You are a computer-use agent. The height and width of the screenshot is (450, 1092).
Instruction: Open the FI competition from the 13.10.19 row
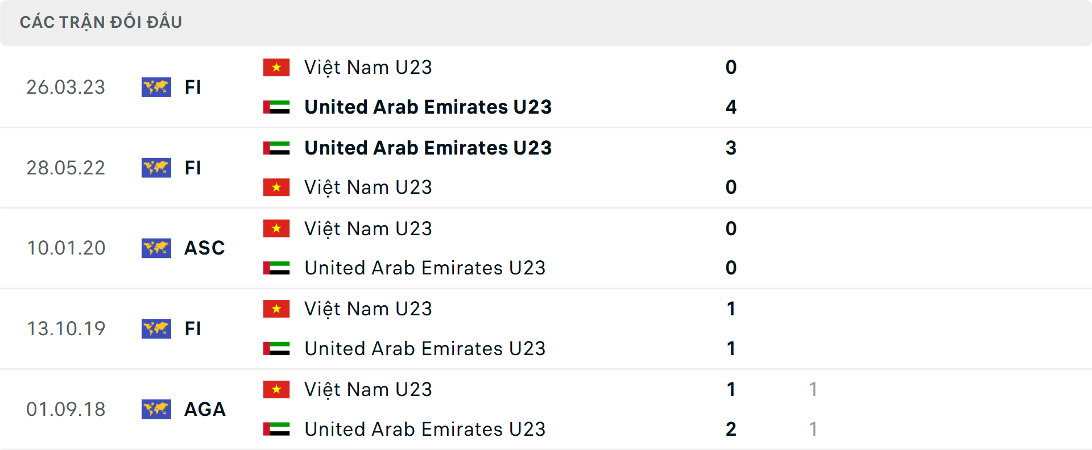[x=193, y=329]
